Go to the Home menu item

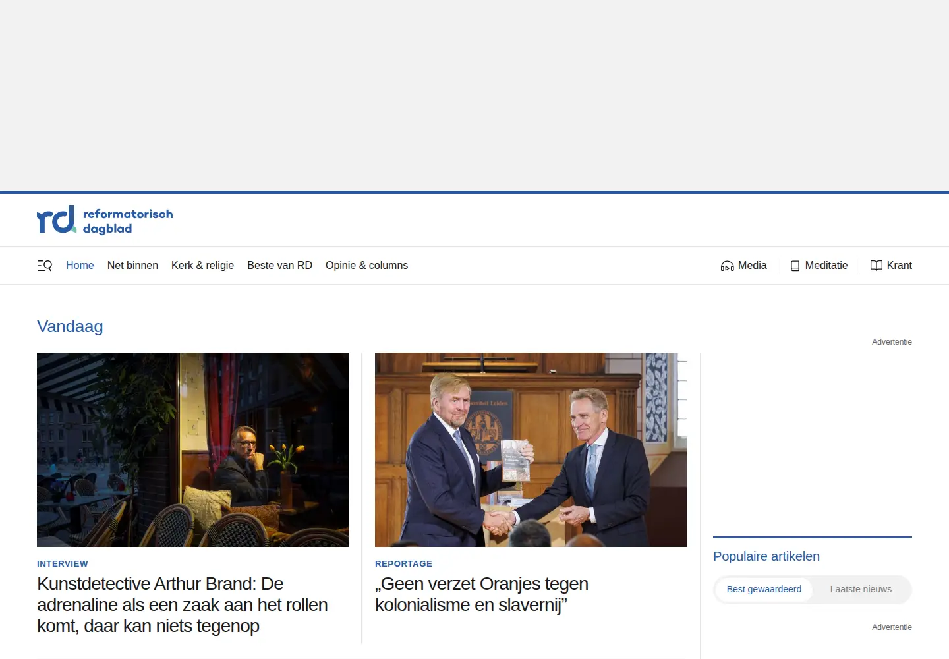[x=80, y=266]
